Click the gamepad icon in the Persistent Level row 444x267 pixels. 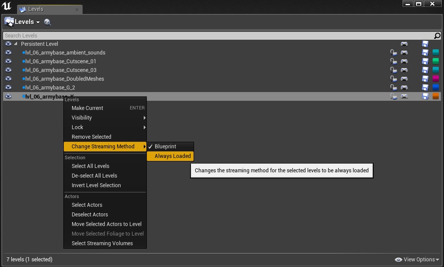[x=404, y=44]
